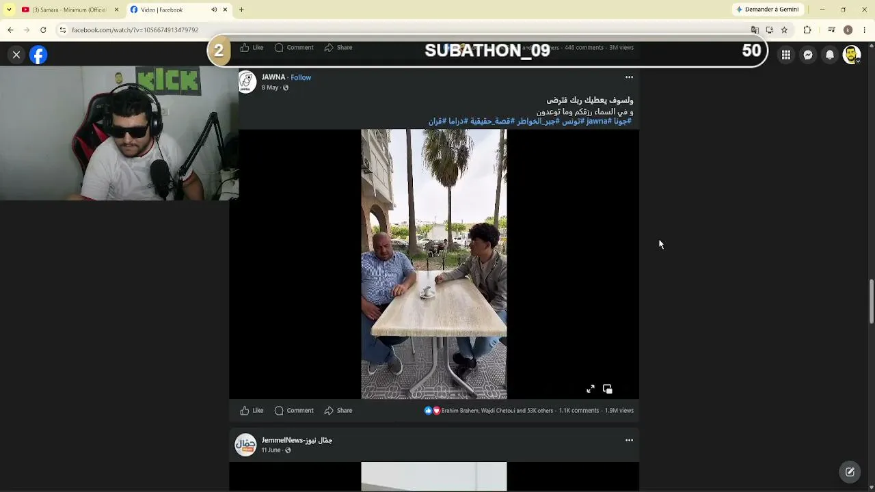This screenshot has width=875, height=492.
Task: Open more options on the JemmelNews post
Action: tap(629, 440)
